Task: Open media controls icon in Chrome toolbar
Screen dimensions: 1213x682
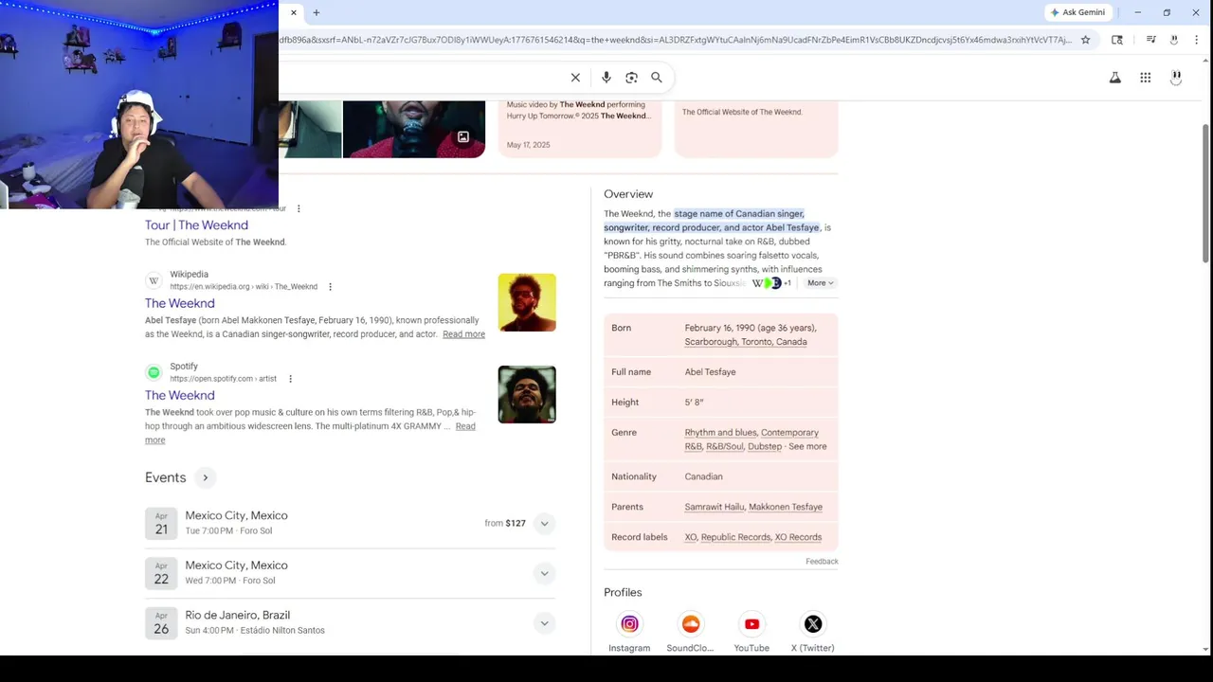Action: coord(1150,40)
